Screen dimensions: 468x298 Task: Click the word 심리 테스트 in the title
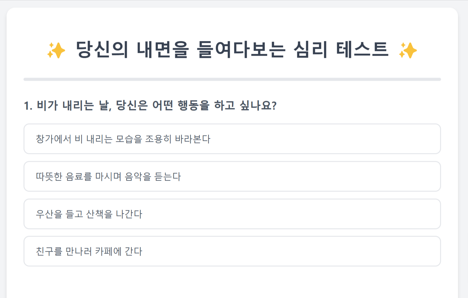tap(341, 50)
